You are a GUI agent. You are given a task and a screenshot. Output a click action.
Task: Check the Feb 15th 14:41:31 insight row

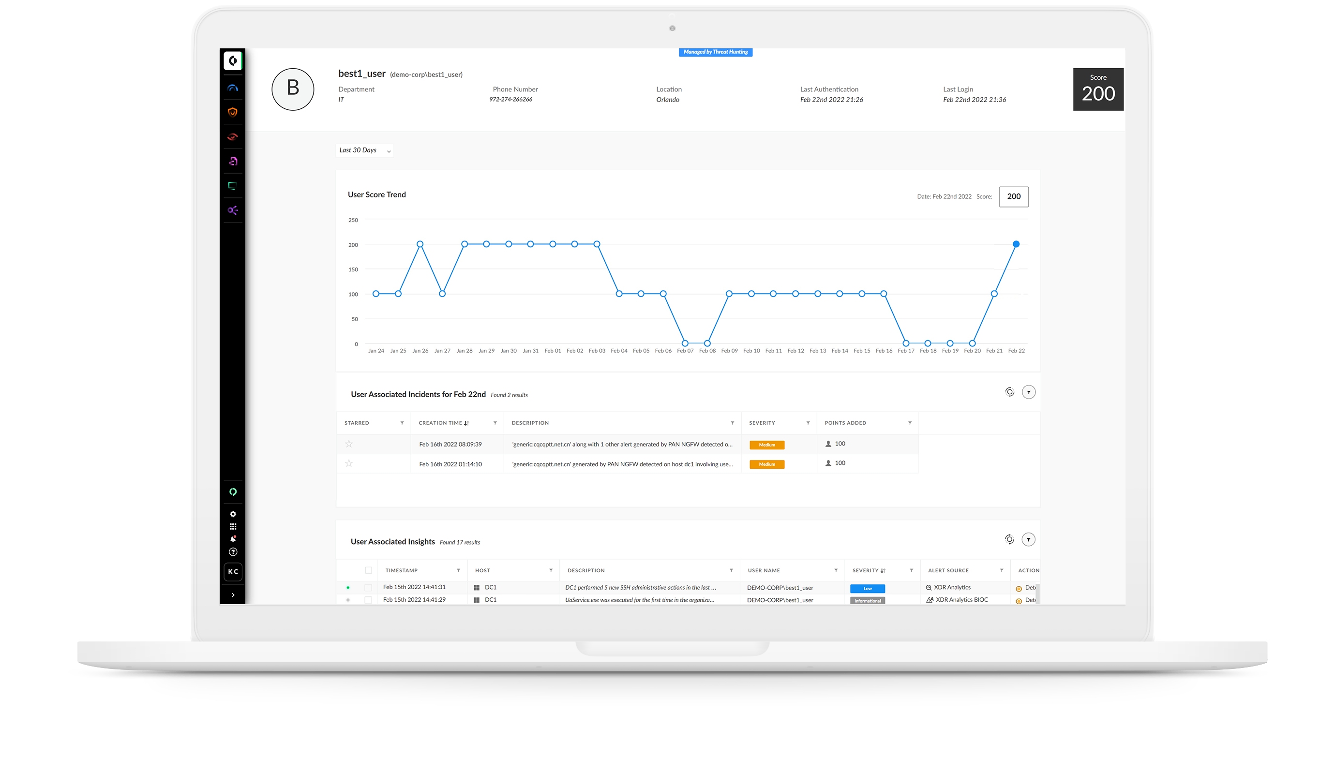(x=368, y=587)
